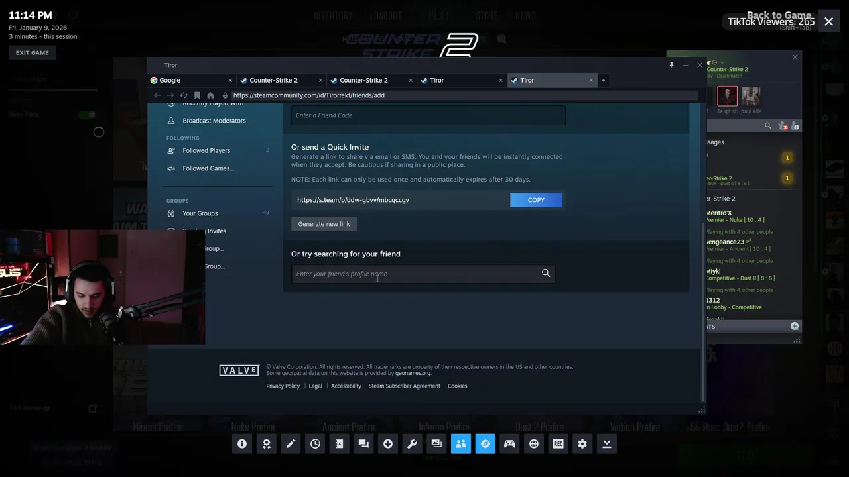The image size is (849, 477).
Task: Open the controller settings gamepad icon
Action: pos(509,444)
